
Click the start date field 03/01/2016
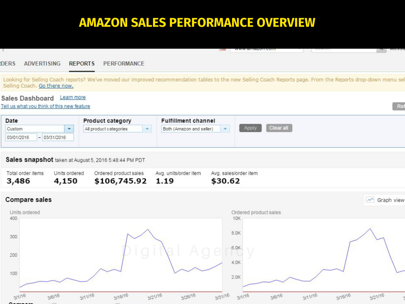(x=21, y=137)
